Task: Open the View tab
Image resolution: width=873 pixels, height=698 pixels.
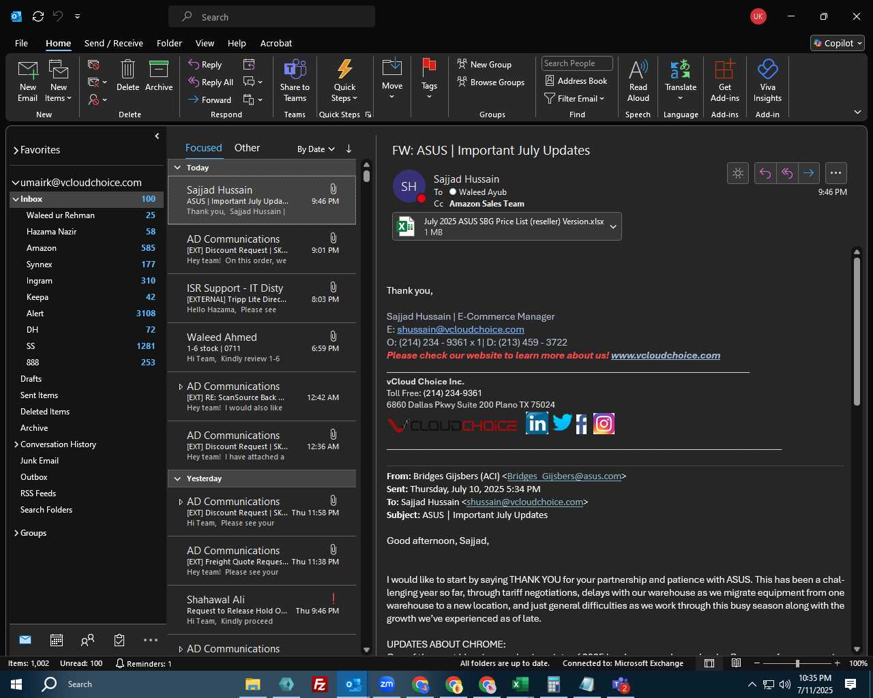Action: (205, 43)
